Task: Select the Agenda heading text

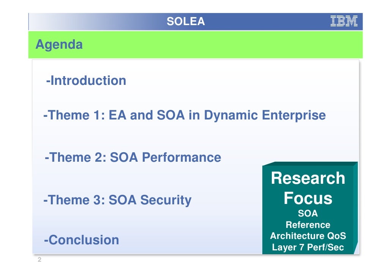Action: 59,45
